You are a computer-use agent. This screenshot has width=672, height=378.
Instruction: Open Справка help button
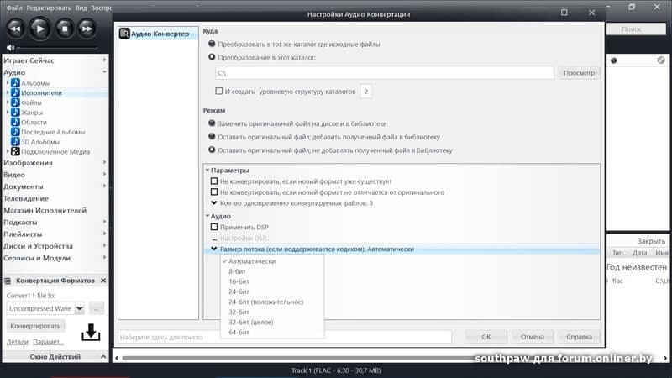579,337
